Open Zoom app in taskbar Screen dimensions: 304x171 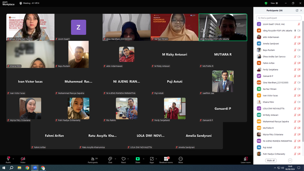point(35,168)
